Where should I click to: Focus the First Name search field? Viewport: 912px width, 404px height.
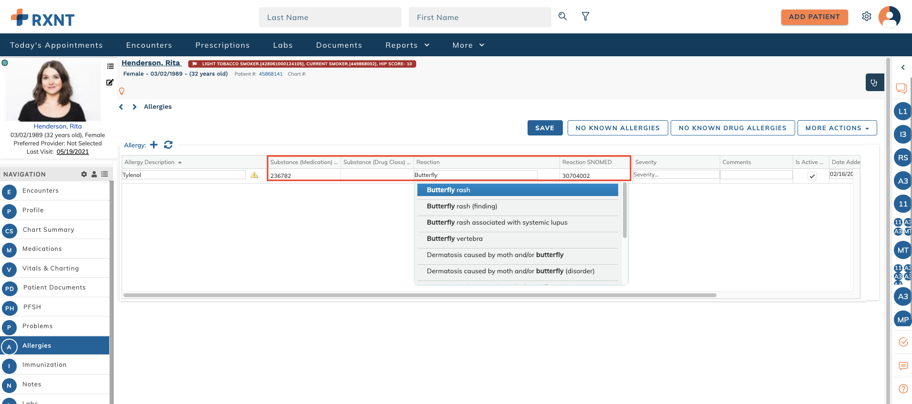pyautogui.click(x=480, y=17)
